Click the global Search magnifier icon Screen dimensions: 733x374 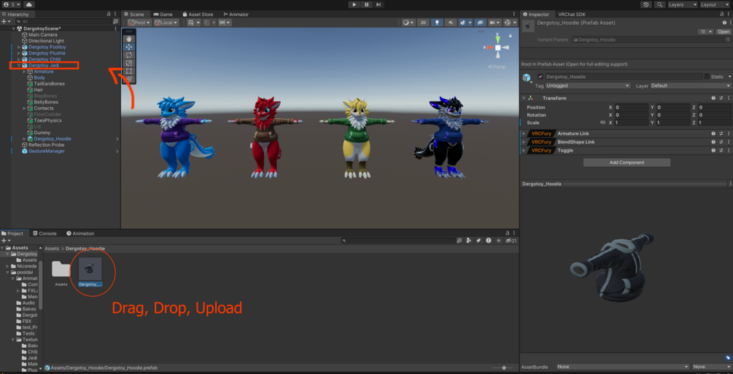pyautogui.click(x=659, y=4)
